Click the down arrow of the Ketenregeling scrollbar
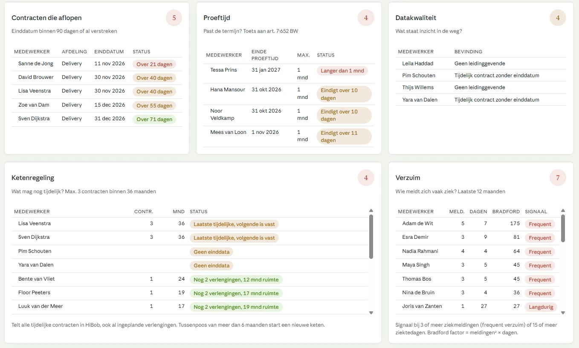The width and height of the screenshot is (579, 348). (371, 313)
